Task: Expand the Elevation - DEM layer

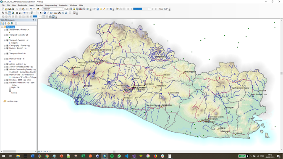Action: pyautogui.click(x=5, y=80)
